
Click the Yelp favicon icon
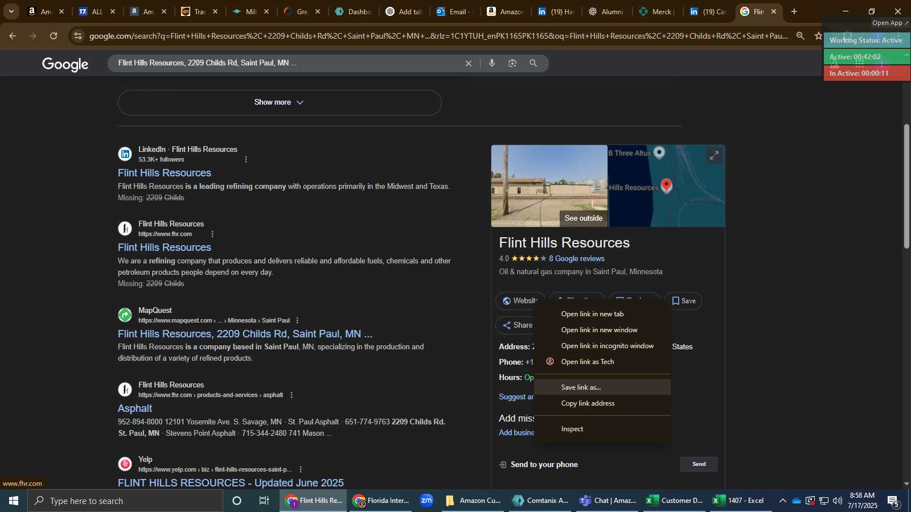[x=125, y=464]
